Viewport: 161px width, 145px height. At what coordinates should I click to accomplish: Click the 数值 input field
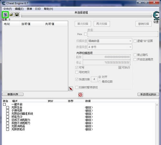coord(123,34)
